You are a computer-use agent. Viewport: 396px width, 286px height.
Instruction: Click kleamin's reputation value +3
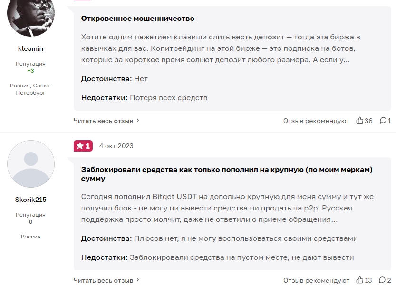click(30, 71)
